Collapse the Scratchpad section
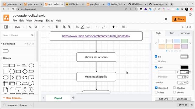This screenshot has height=109, width=195. (x=2, y=44)
